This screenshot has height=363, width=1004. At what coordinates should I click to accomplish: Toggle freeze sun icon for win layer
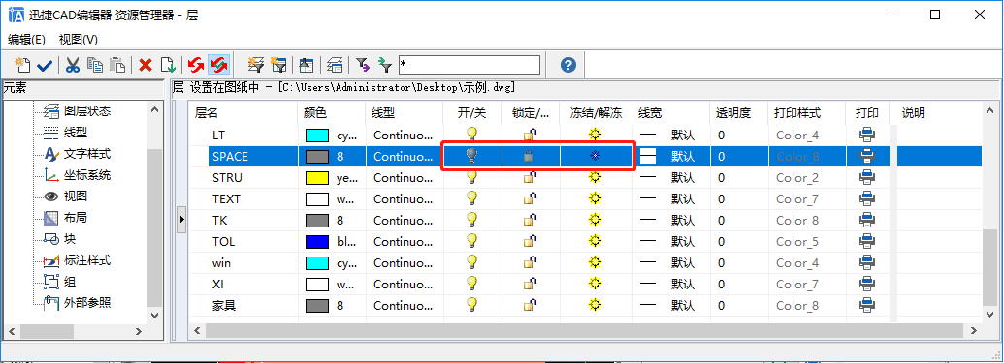coord(596,262)
